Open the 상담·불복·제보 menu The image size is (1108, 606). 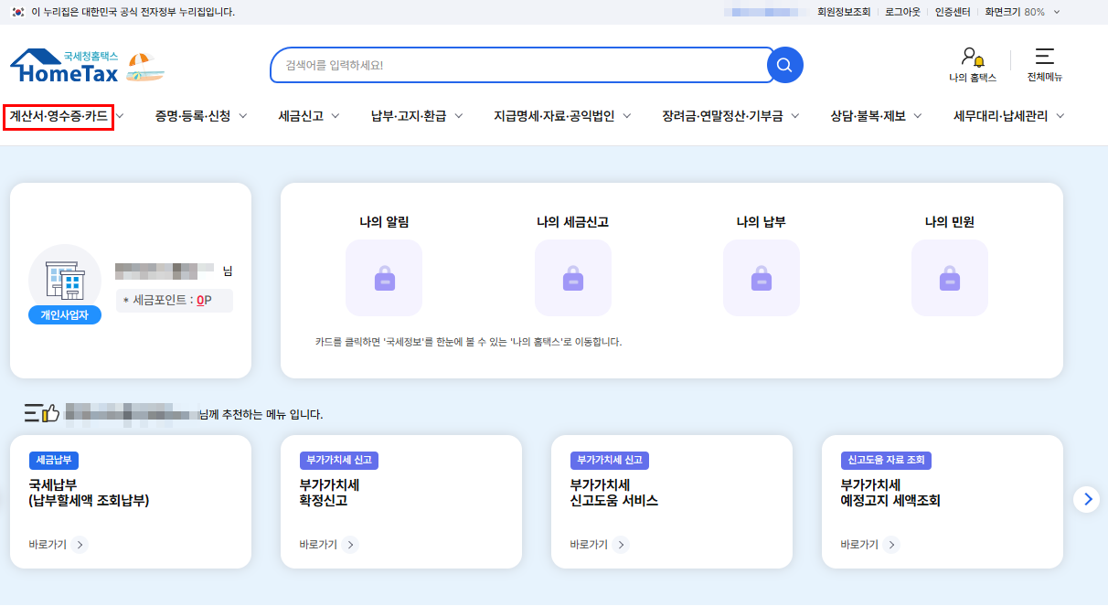tap(875, 116)
